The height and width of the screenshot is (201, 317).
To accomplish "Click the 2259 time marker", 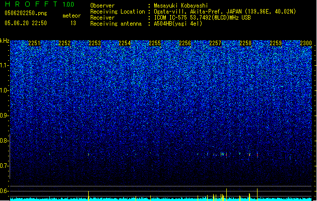I will [276, 43].
